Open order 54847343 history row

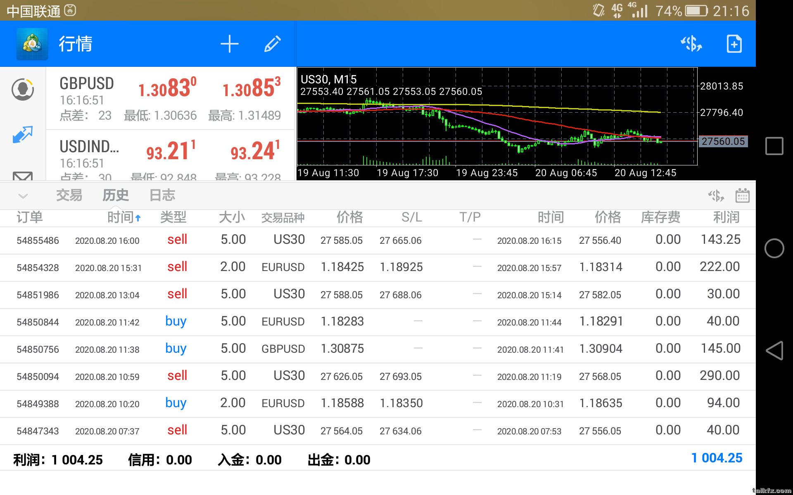[x=378, y=431]
